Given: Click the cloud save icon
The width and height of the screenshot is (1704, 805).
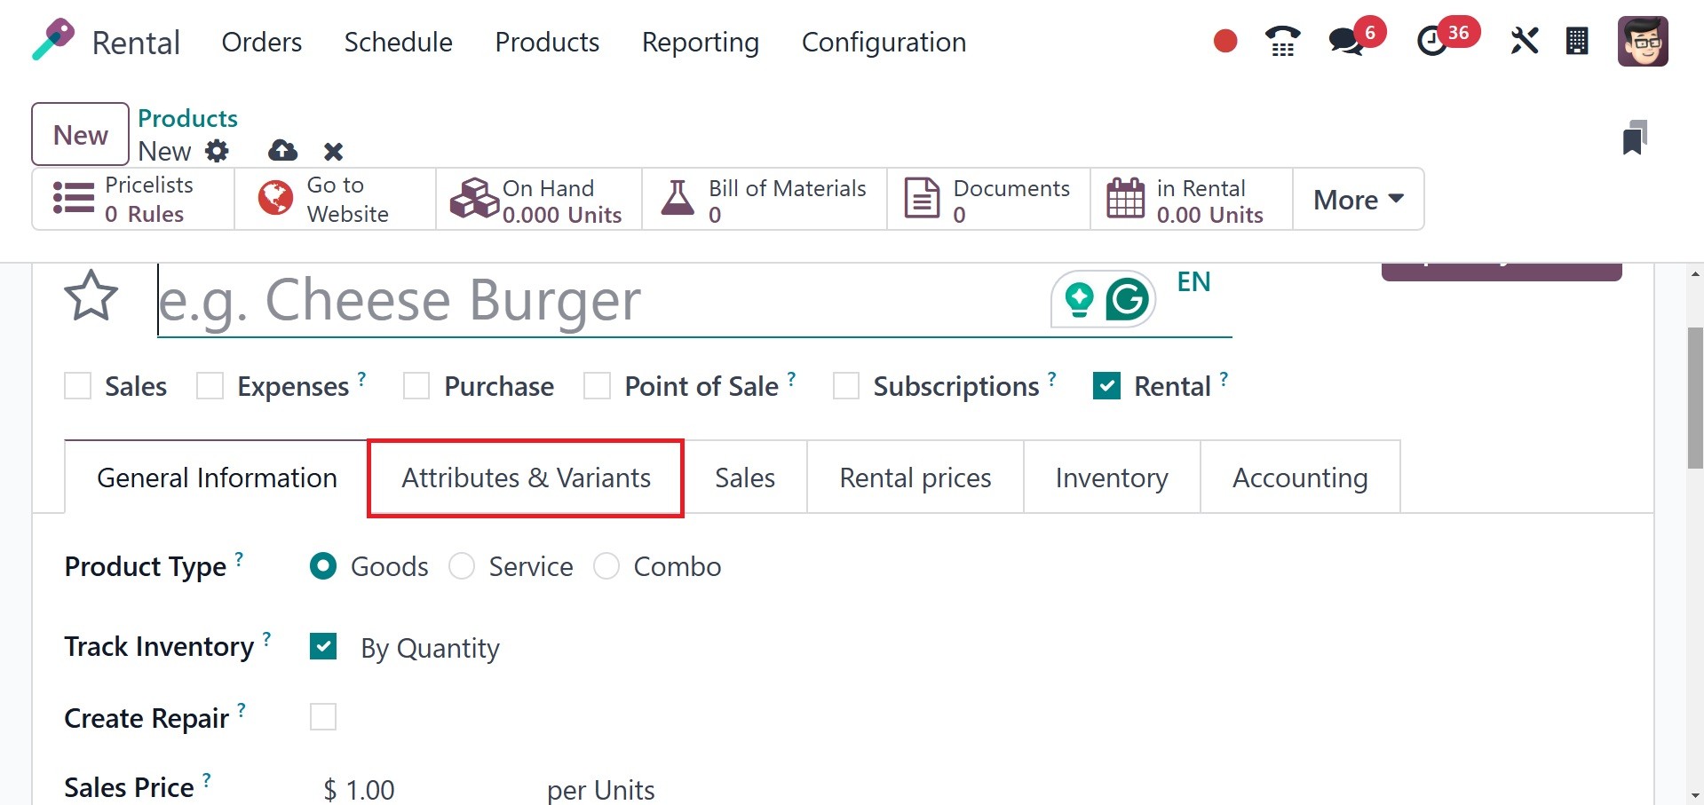Looking at the screenshot, I should click(282, 151).
